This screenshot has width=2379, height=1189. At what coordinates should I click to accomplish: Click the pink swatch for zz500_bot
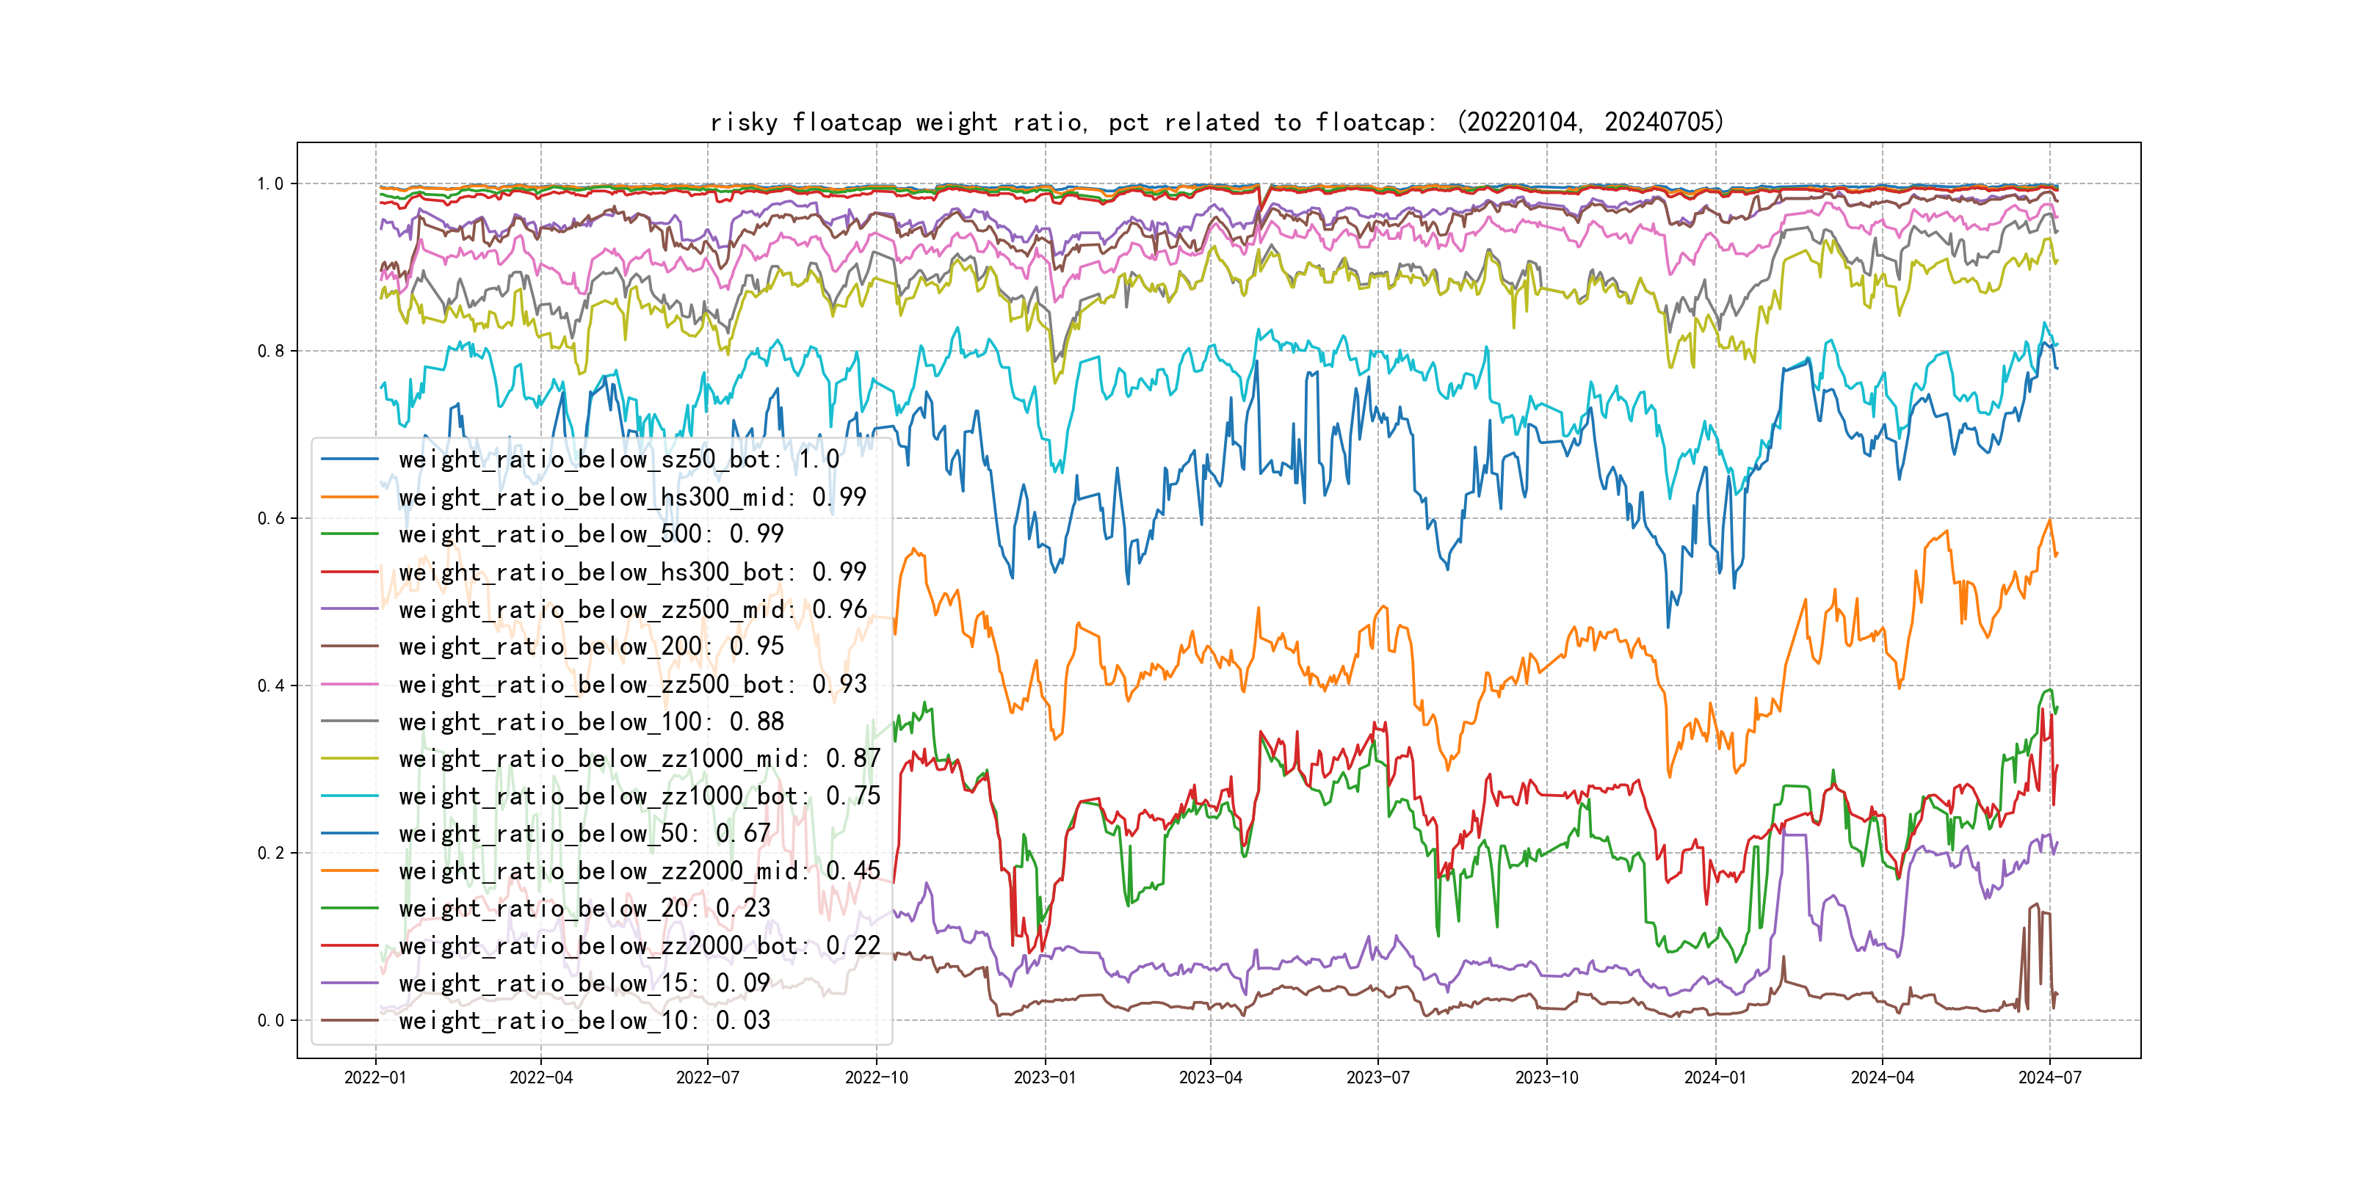point(349,684)
